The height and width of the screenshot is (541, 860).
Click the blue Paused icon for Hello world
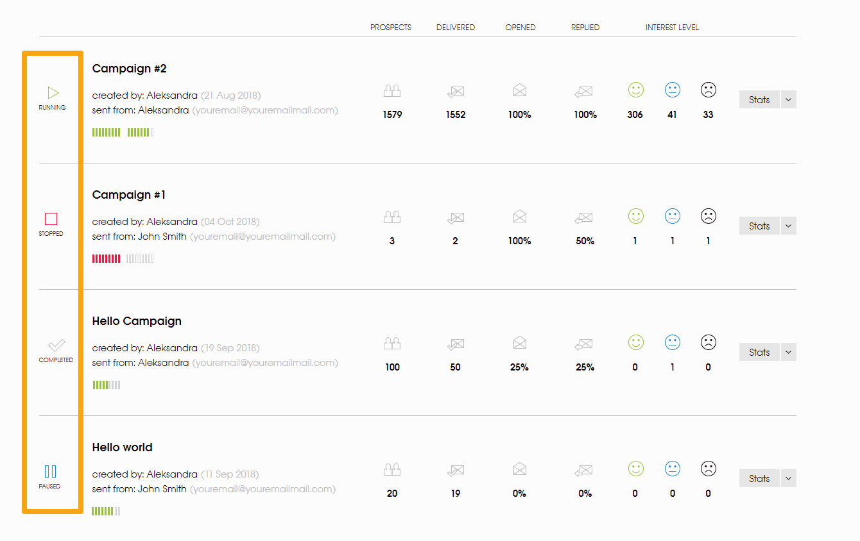pyautogui.click(x=50, y=472)
